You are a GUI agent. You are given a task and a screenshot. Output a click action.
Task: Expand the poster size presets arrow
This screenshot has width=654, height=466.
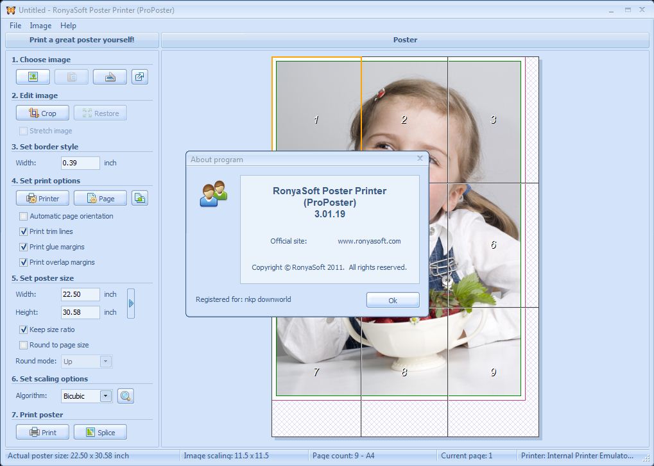point(132,303)
